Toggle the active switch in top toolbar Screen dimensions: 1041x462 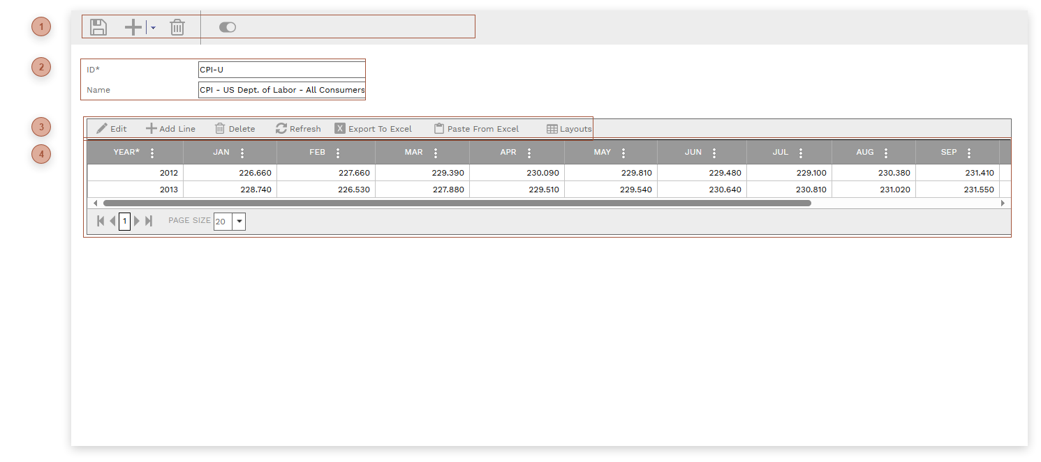point(228,27)
